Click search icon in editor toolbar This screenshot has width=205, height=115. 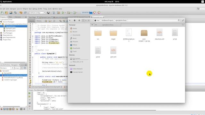click(x=61, y=21)
